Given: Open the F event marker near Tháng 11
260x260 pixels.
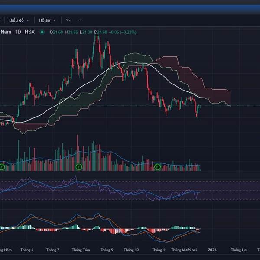Looking at the screenshot, I should point(157,166).
